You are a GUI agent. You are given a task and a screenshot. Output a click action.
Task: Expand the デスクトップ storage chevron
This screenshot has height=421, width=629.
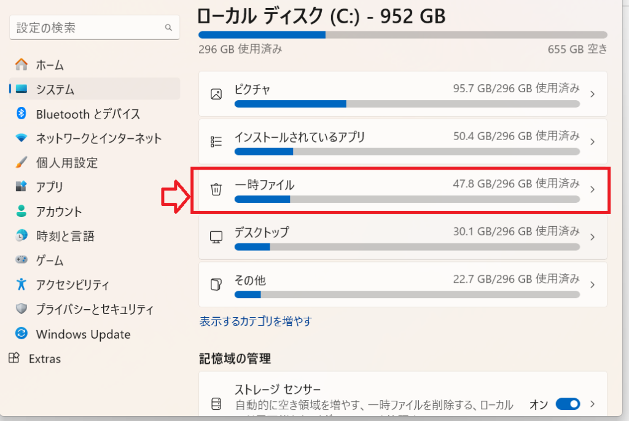(x=592, y=237)
